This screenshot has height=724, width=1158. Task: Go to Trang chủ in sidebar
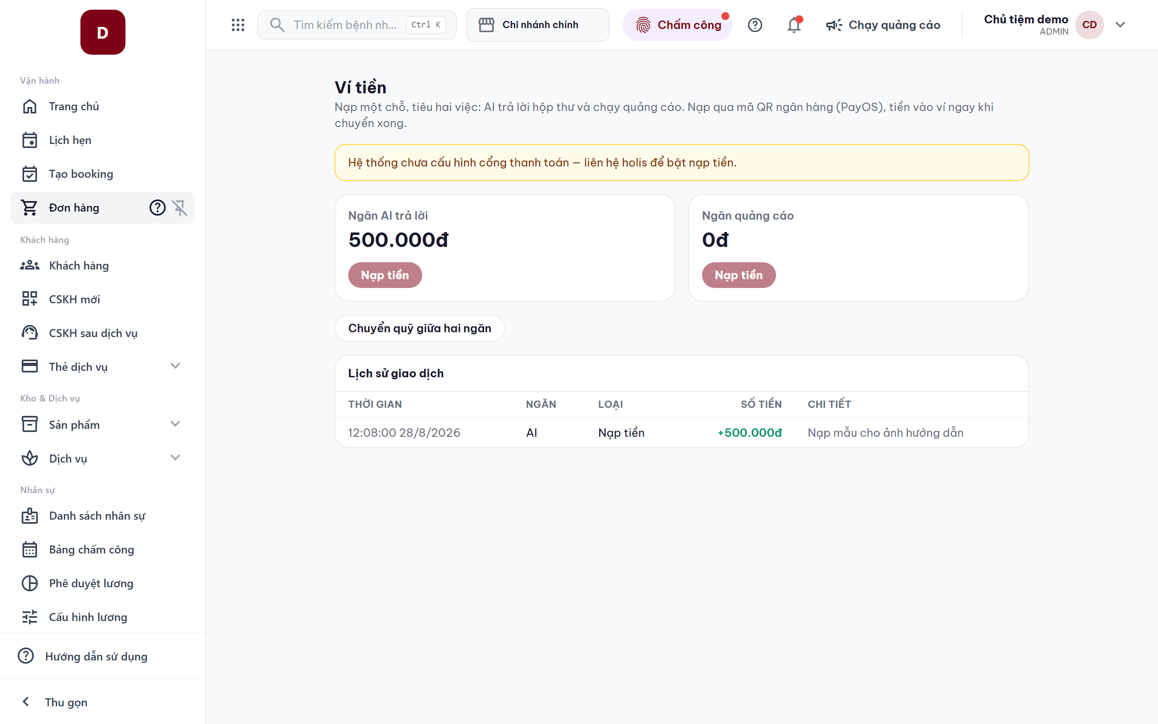pos(103,106)
